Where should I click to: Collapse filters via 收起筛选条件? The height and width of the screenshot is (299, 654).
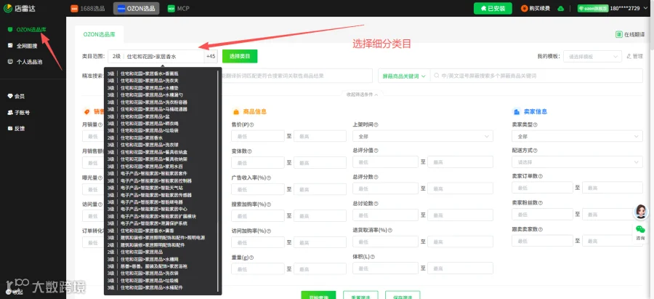(x=362, y=95)
